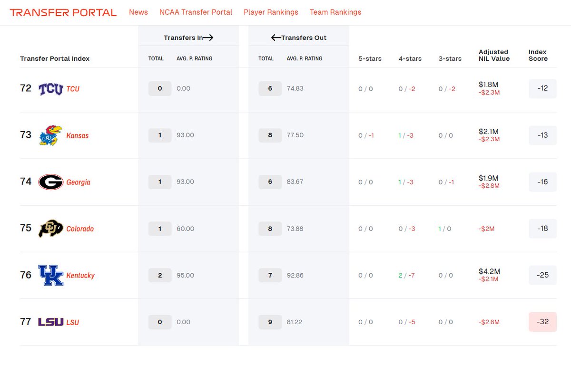Click Colorado's -$2M NIL value

487,229
